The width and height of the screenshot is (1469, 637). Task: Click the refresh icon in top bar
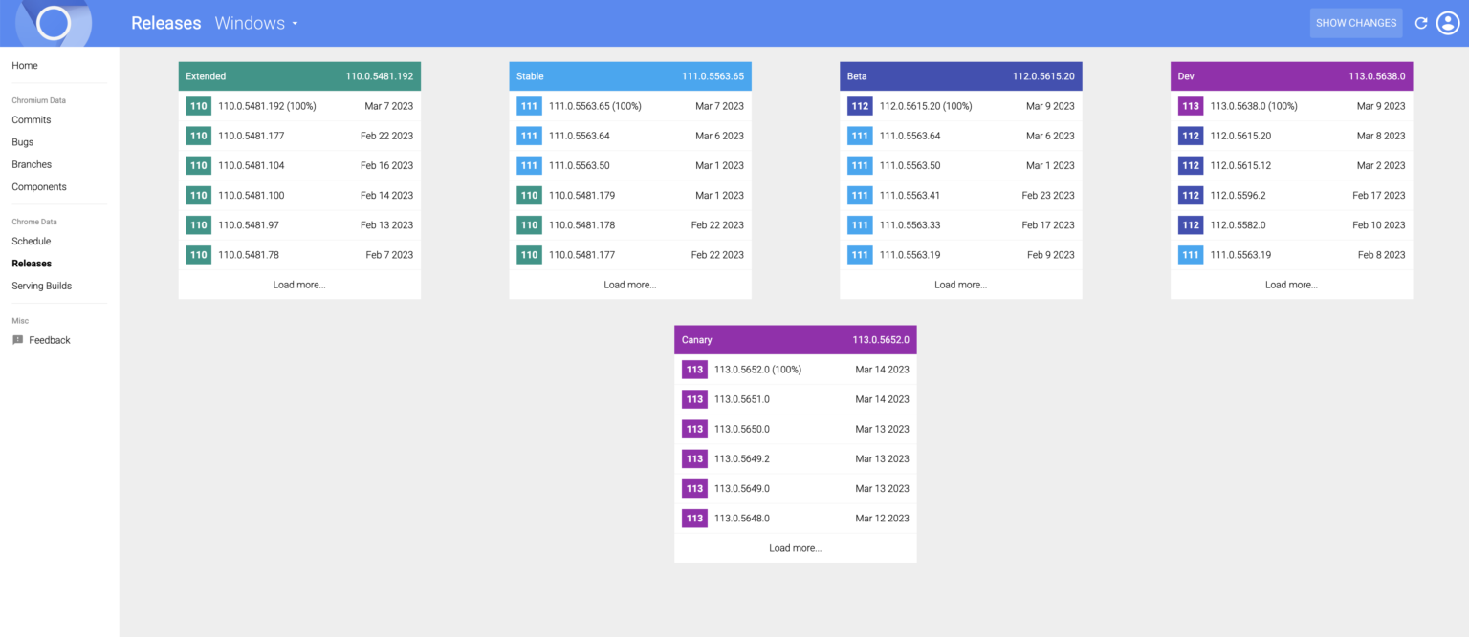coord(1421,23)
